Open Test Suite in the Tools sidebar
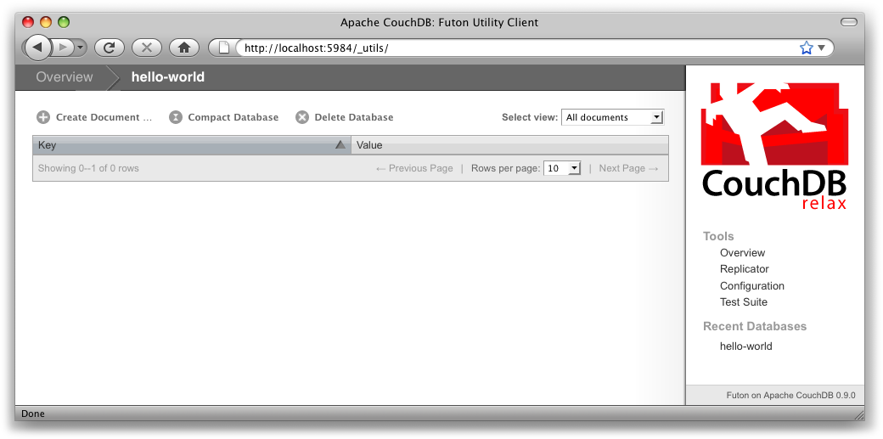 pyautogui.click(x=743, y=302)
